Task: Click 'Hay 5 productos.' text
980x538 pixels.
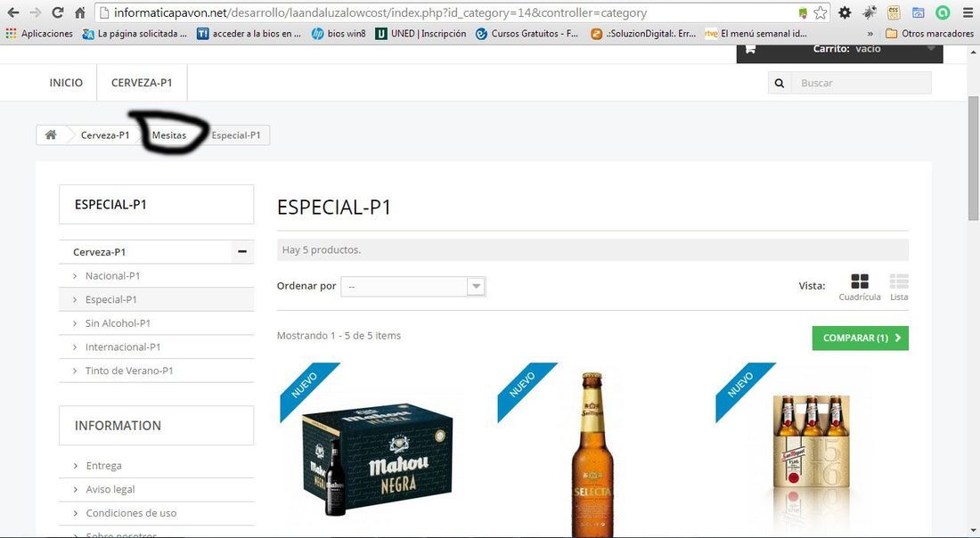Action: [x=322, y=249]
